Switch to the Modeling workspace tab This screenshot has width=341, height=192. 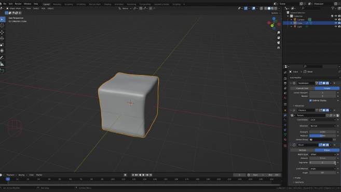click(57, 4)
